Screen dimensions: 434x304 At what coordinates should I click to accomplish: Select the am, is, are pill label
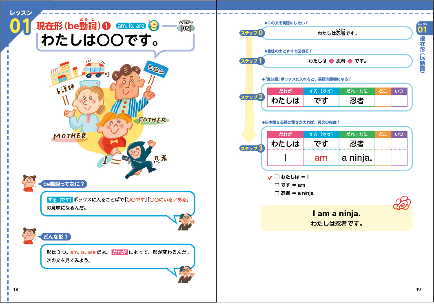(131, 26)
